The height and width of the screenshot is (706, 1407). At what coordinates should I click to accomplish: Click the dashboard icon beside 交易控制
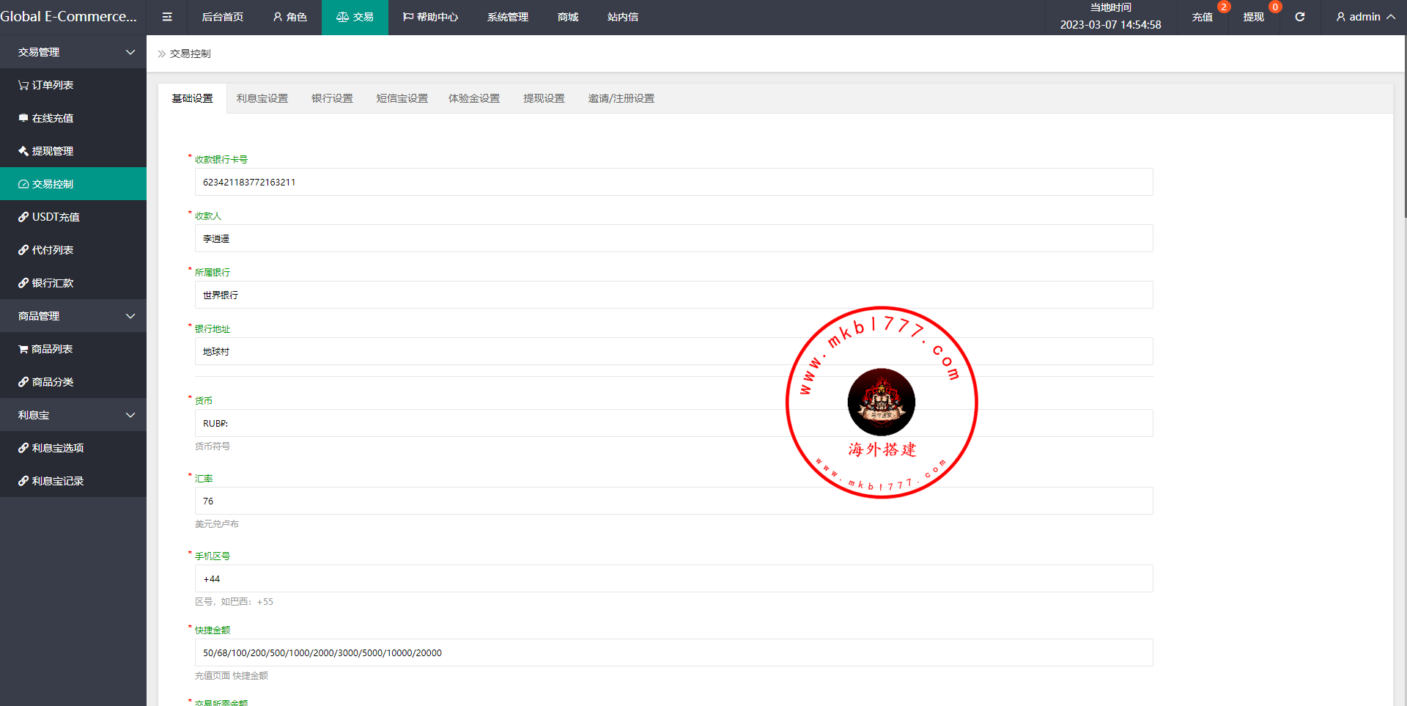click(23, 184)
